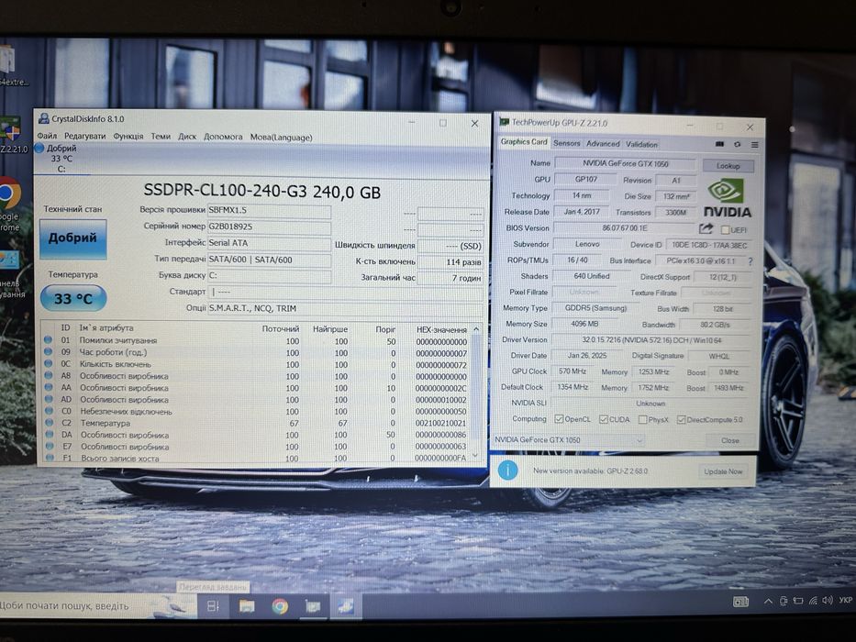Click the 33 °C temperature button
The width and height of the screenshot is (856, 642).
(73, 298)
